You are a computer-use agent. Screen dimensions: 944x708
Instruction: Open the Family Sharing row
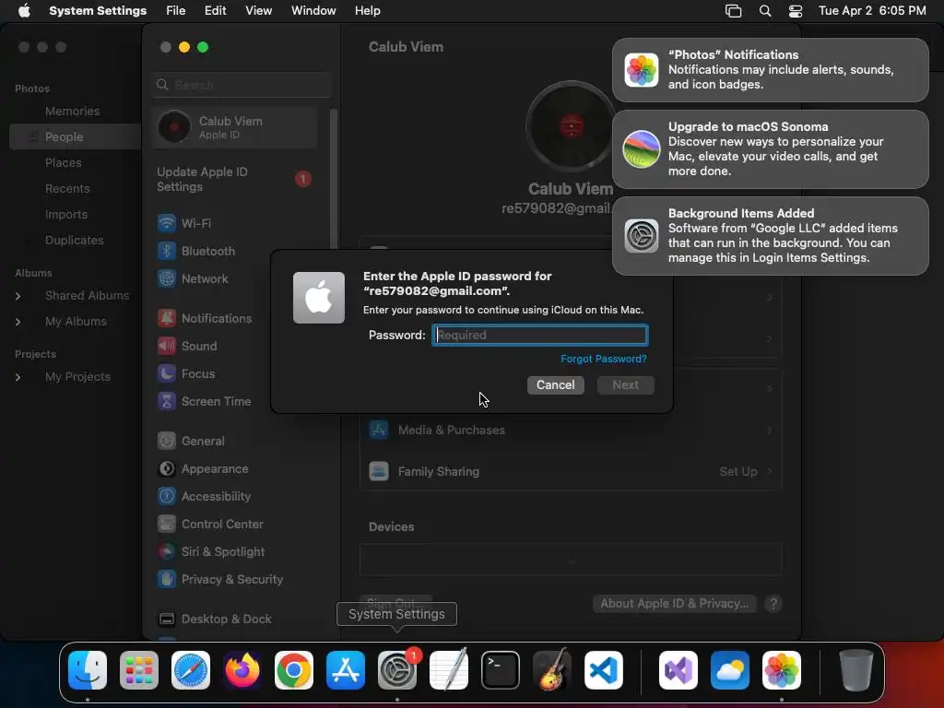[x=571, y=471]
